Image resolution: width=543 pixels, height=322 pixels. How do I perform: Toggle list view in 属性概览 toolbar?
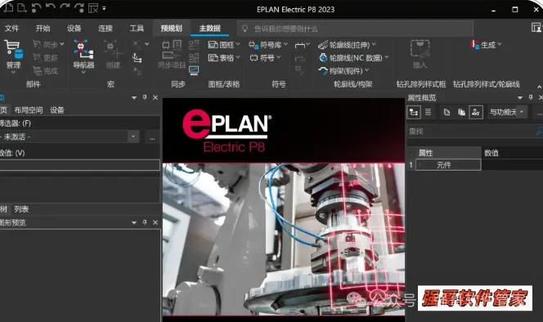coord(428,112)
